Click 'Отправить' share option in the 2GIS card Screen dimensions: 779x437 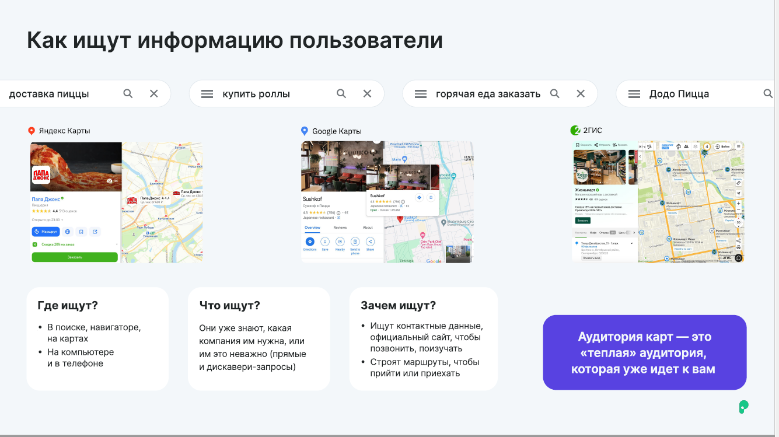[602, 145]
